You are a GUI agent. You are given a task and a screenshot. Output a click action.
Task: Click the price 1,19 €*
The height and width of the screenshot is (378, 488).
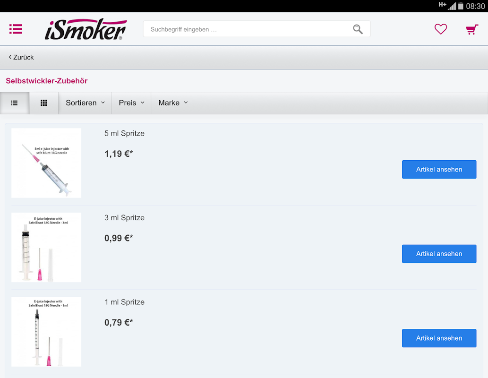pos(119,154)
